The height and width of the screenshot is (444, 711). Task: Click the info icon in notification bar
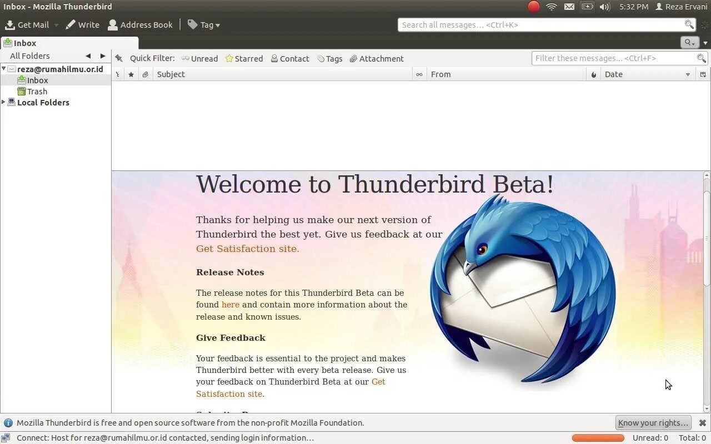pyautogui.click(x=8, y=423)
